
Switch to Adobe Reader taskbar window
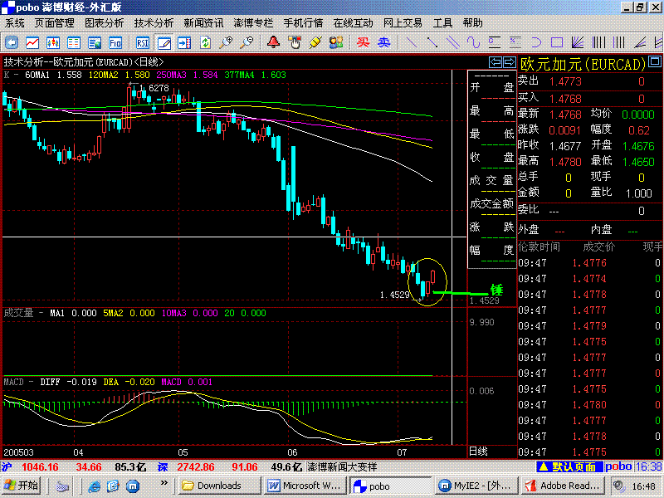562,486
